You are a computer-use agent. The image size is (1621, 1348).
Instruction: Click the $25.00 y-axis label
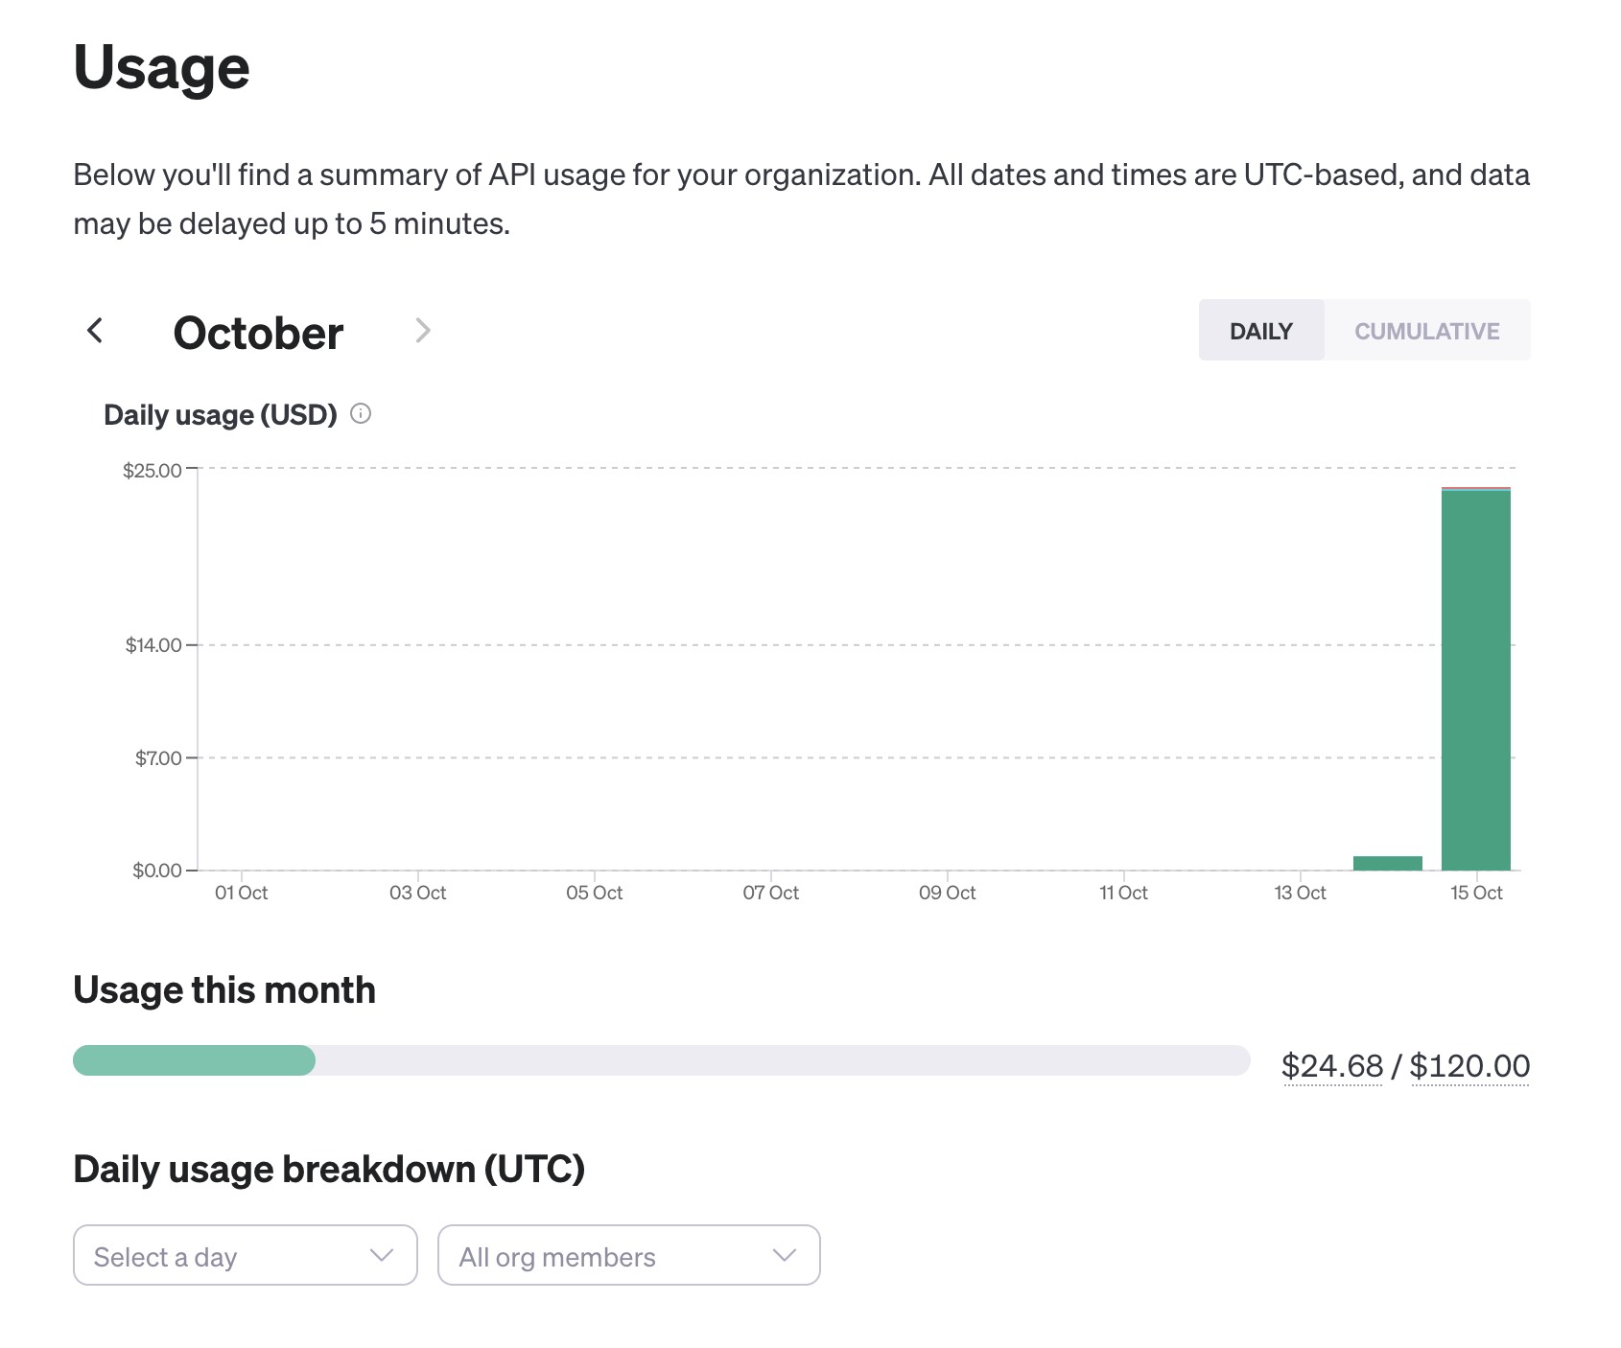[152, 470]
